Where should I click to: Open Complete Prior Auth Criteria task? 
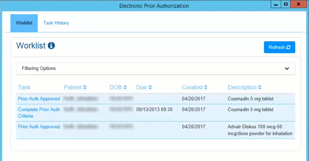tap(39, 112)
